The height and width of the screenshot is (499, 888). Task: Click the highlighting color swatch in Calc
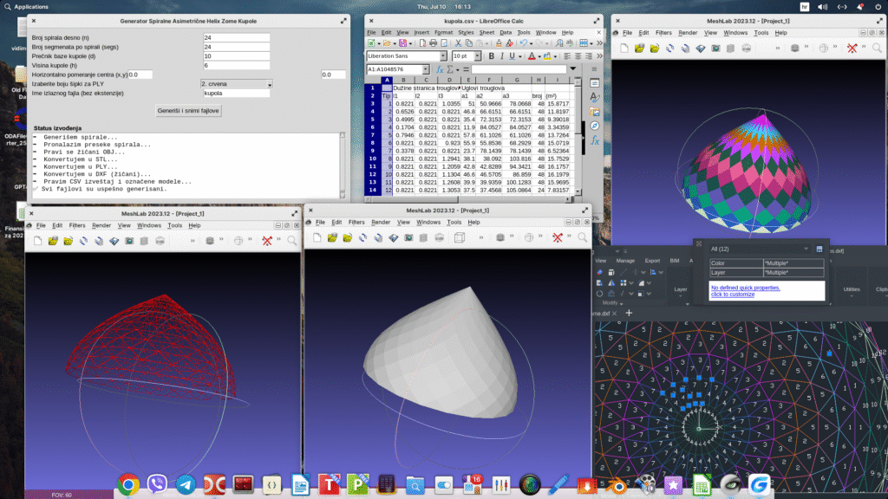547,56
